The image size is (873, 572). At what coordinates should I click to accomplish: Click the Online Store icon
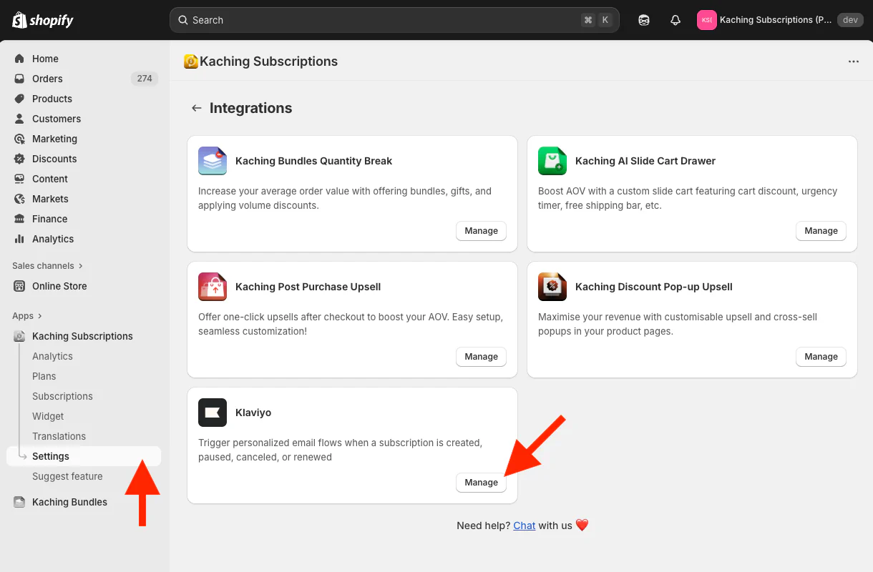pyautogui.click(x=19, y=286)
